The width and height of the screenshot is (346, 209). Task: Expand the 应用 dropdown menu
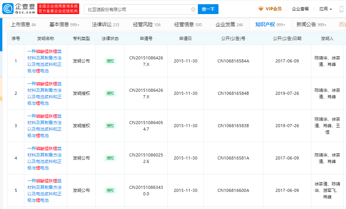tap(325, 9)
